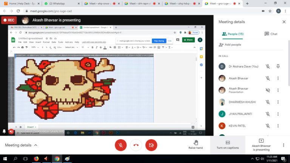
Task: Open VLC media player from the taskbar
Action: [46, 158]
